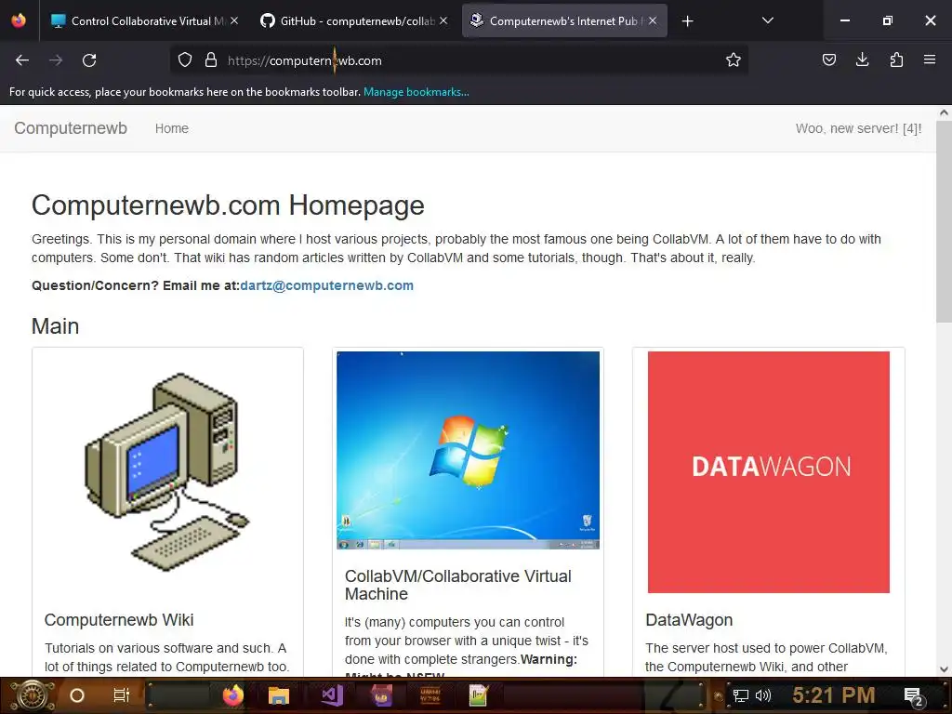Image resolution: width=952 pixels, height=714 pixels.
Task: Click the Computernewb.com Homepage heading
Action: point(228,205)
